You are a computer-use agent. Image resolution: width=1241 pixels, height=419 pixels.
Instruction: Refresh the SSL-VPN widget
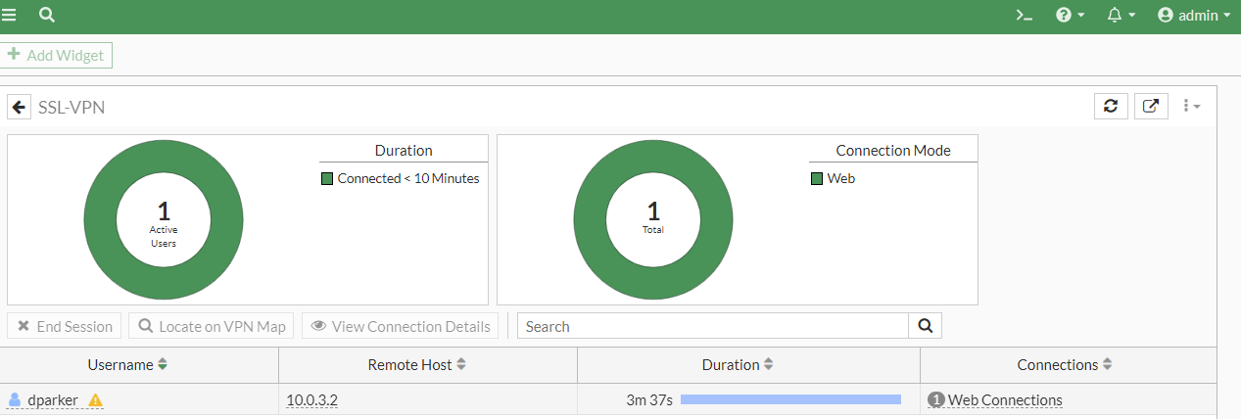[1110, 106]
